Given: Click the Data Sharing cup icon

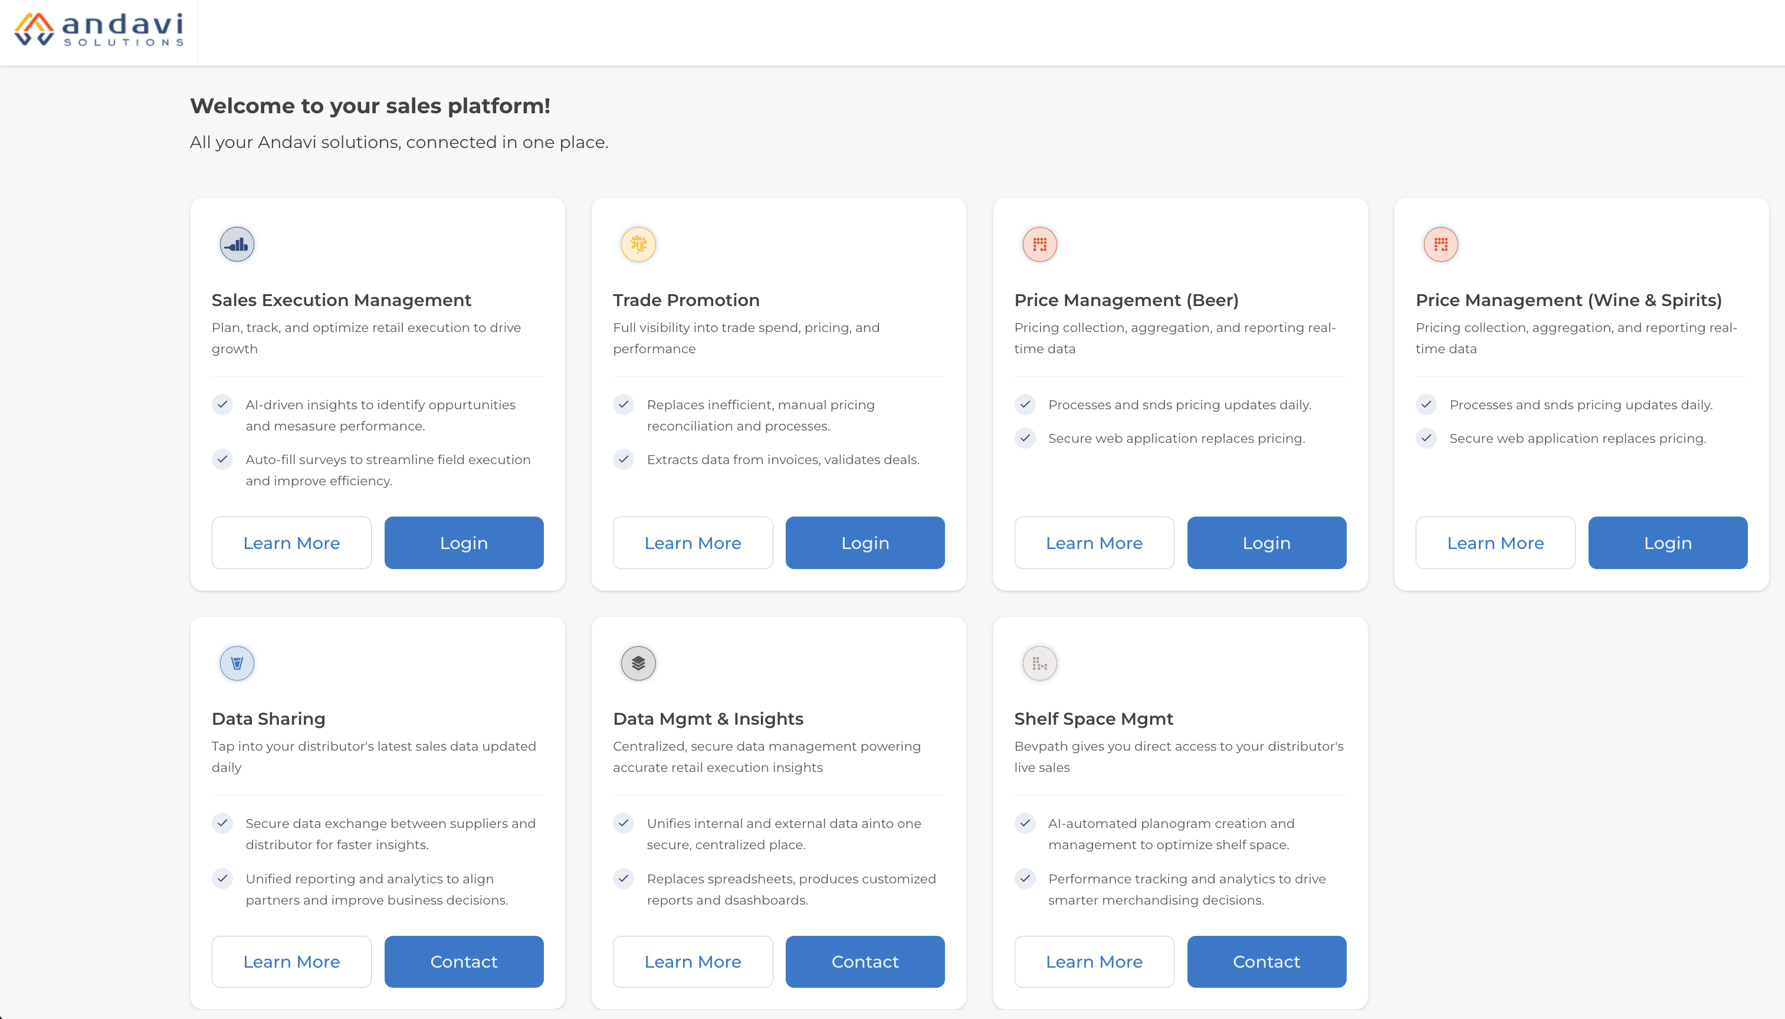Looking at the screenshot, I should pos(237,663).
